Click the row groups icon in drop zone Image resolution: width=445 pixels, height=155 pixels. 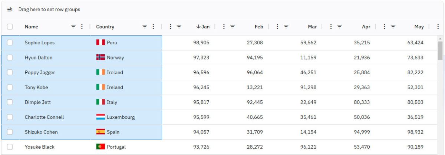point(10,9)
